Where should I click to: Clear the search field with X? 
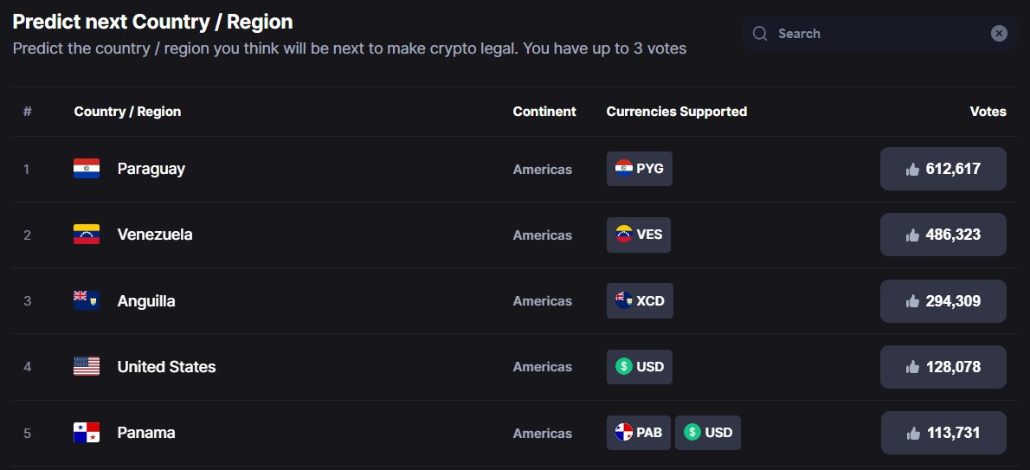[999, 34]
